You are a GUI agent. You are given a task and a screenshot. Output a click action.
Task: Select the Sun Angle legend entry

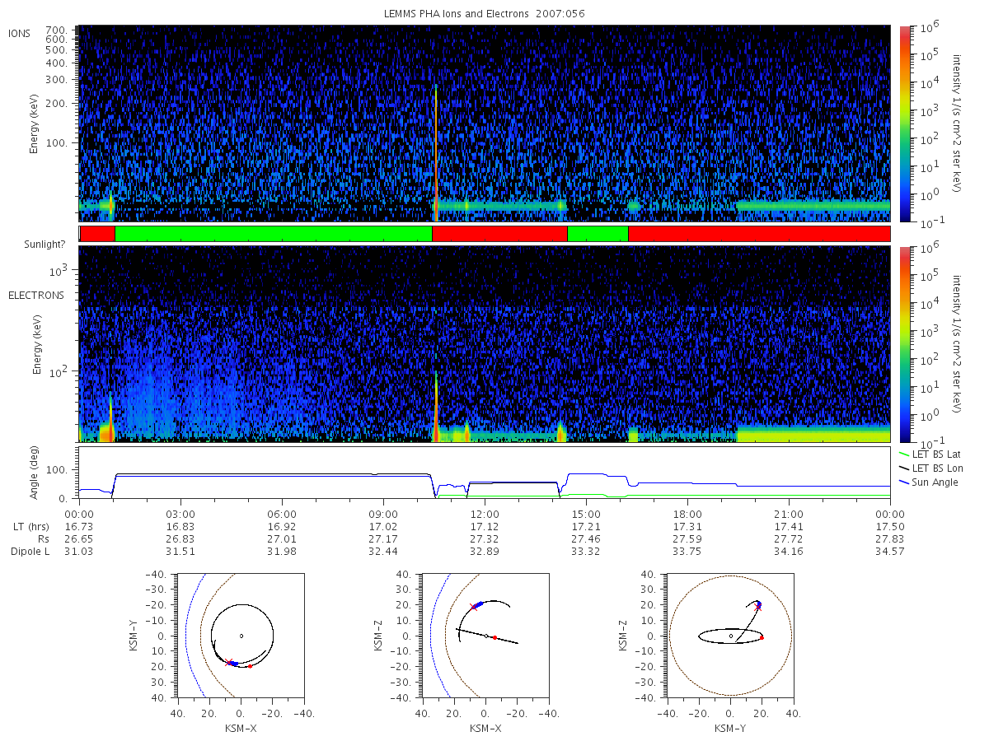click(929, 482)
